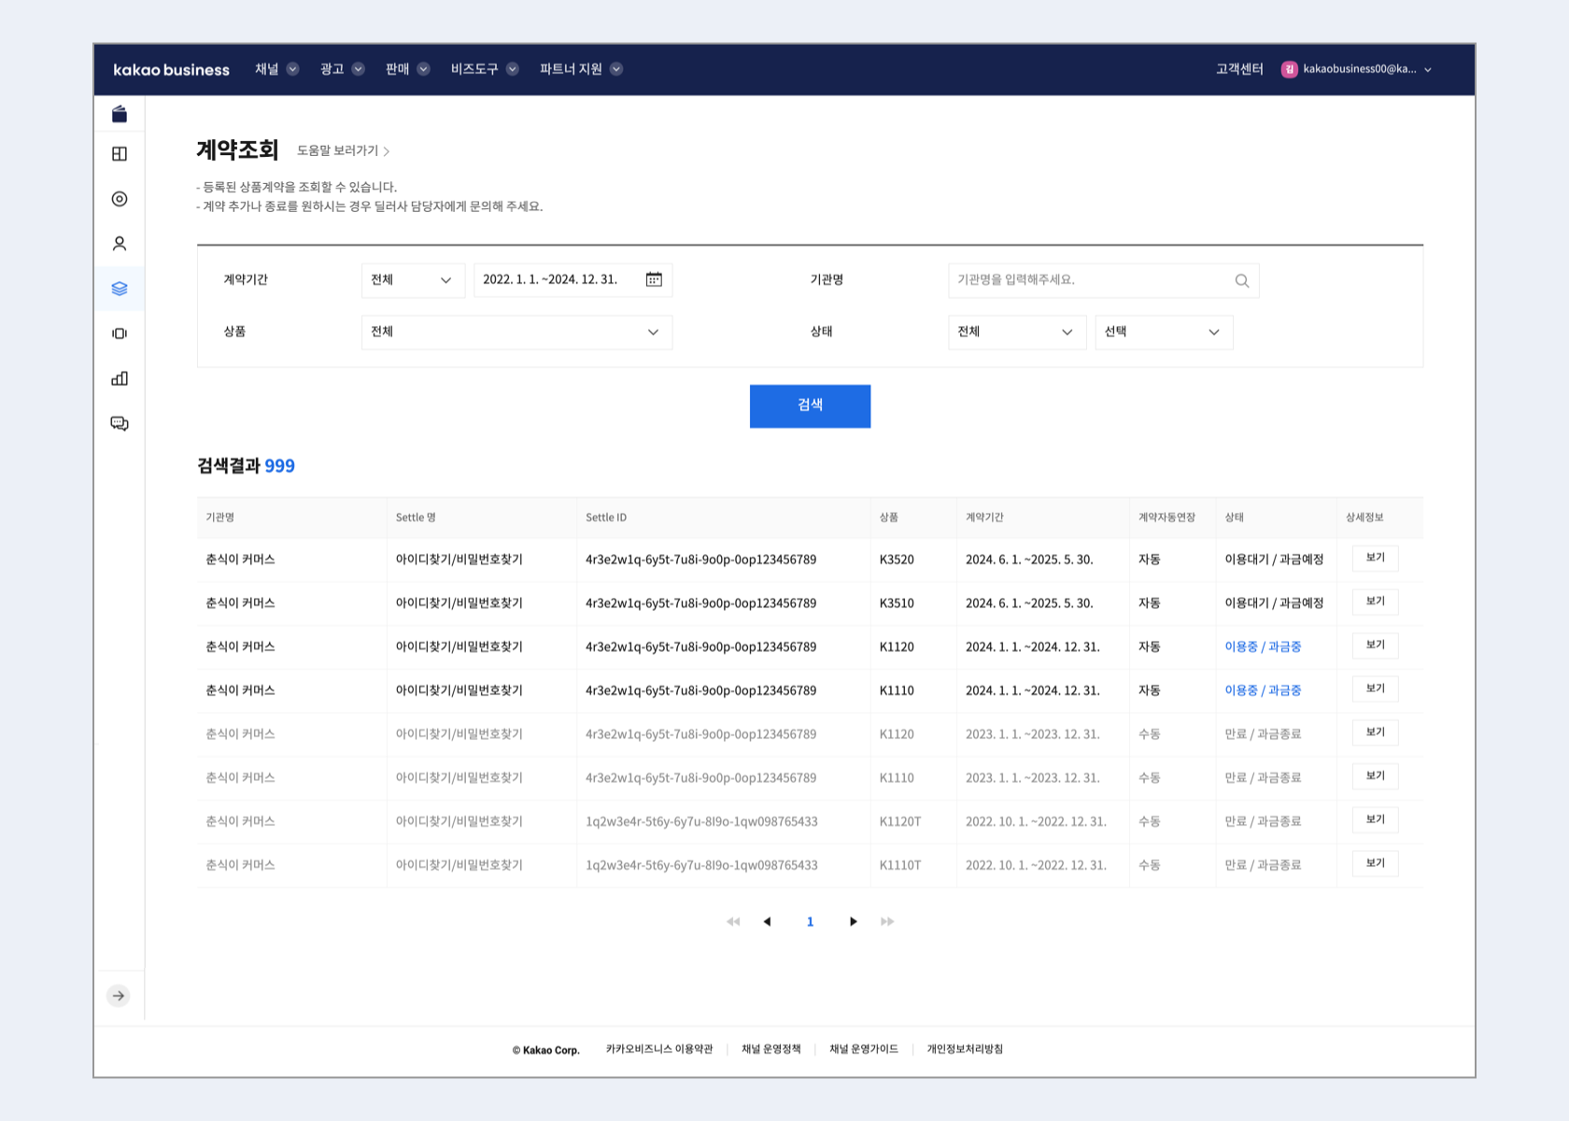
Task: Click the clapperboard icon in sidebar
Action: [120, 114]
